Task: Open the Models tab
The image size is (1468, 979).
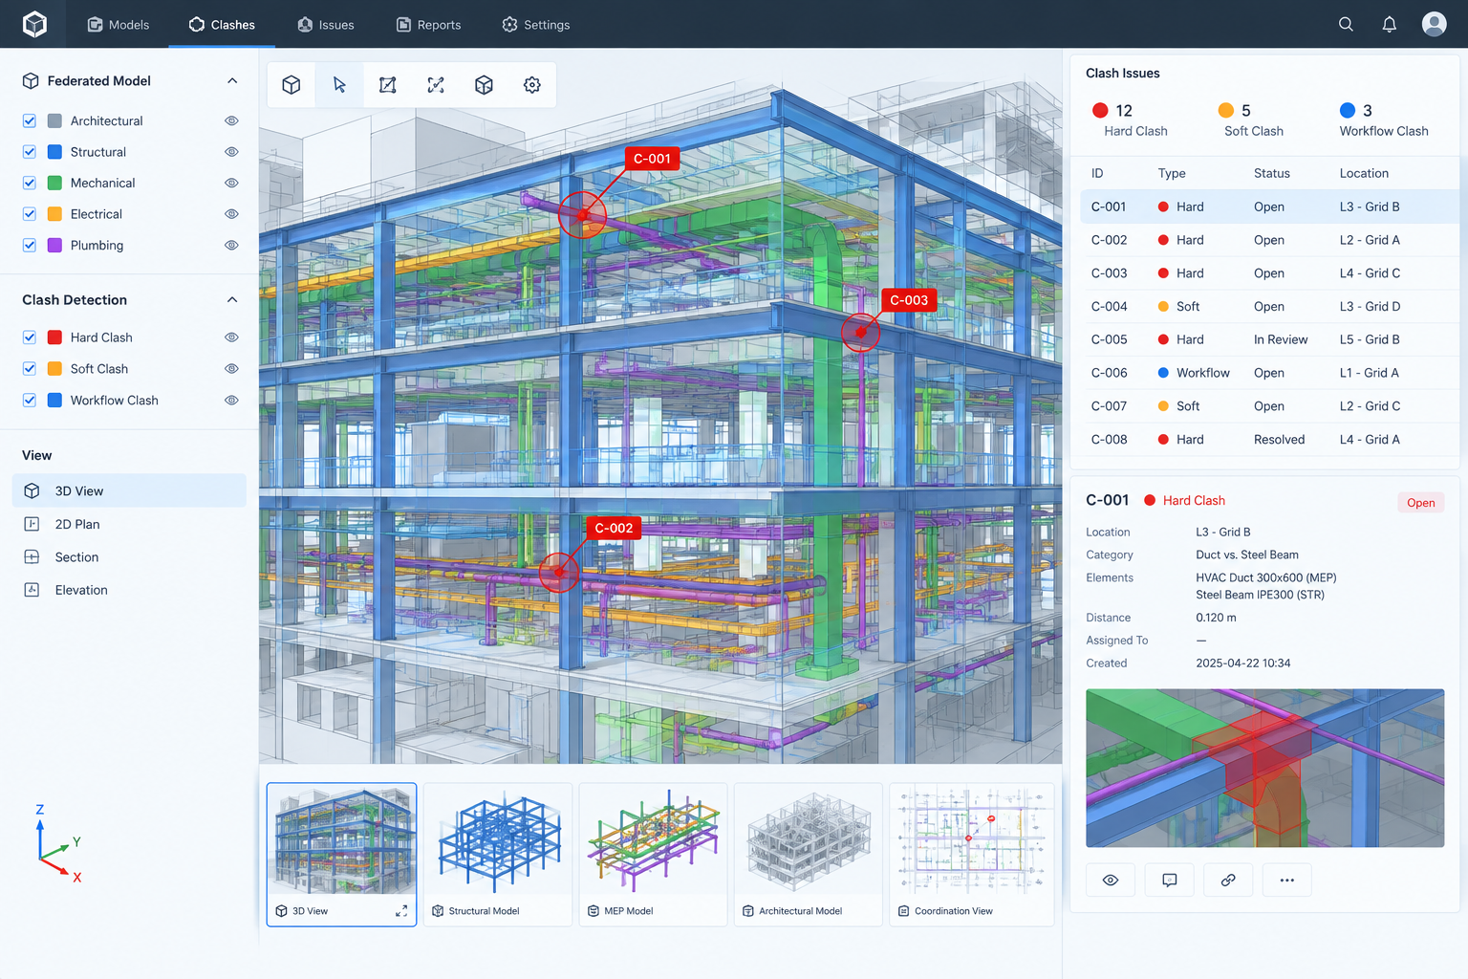Action: point(119,25)
